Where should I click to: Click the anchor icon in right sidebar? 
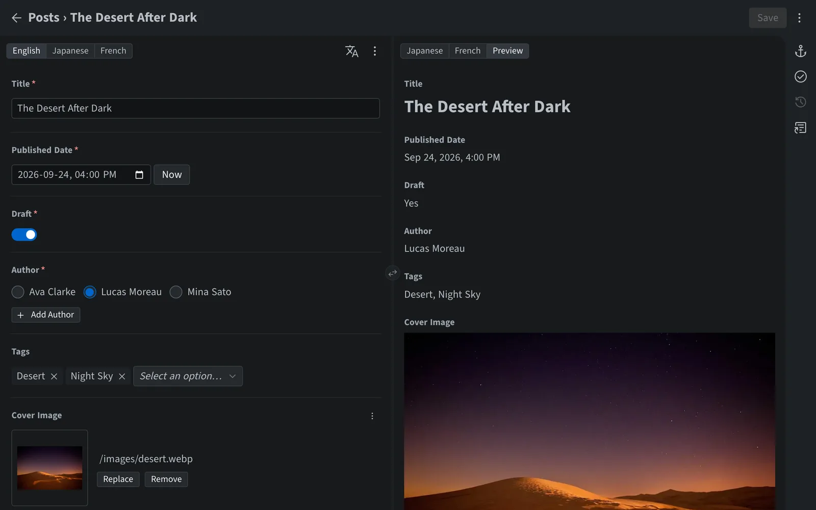(801, 51)
